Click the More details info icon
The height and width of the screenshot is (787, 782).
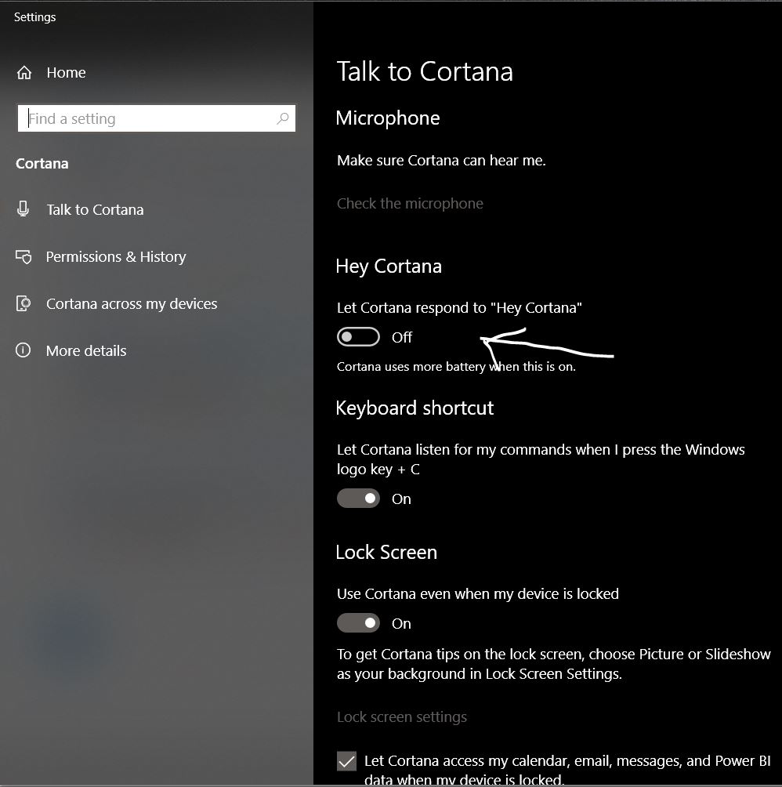[x=23, y=350]
